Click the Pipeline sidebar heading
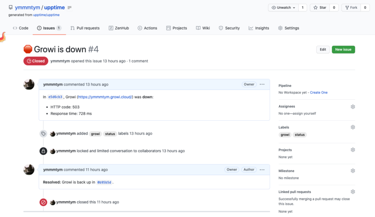375x217 pixels. [285, 86]
